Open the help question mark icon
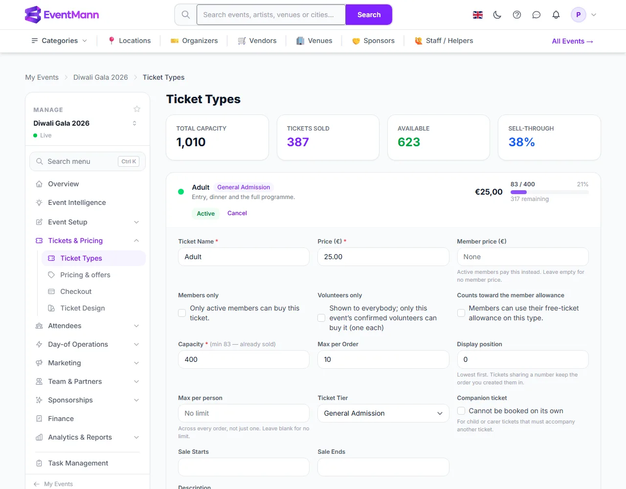The height and width of the screenshot is (489, 626). tap(517, 15)
